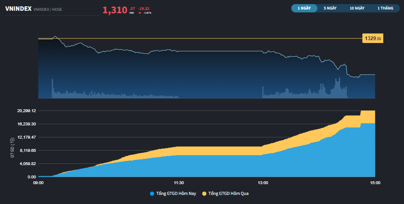Viewport: 404px width, 204px height.
Task: Click the -19.32 point change value
Action: pyautogui.click(x=144, y=8)
